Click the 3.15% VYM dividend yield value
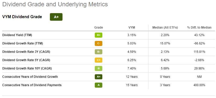This screenshot has width=216, height=98. pyautogui.click(x=132, y=35)
